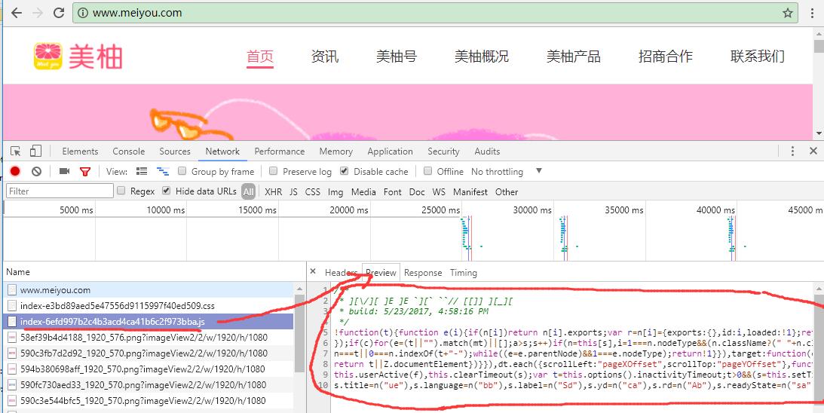Click the waterfall overview view icon
The width and height of the screenshot is (824, 413).
(x=162, y=171)
